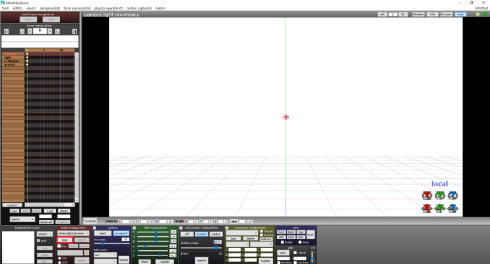Click the red X-axis move gizmo icon
Viewport: 490px width, 264px height.
427,209
